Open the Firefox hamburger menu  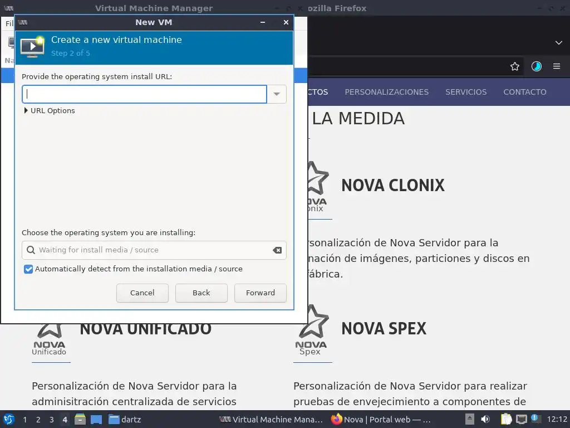click(557, 66)
